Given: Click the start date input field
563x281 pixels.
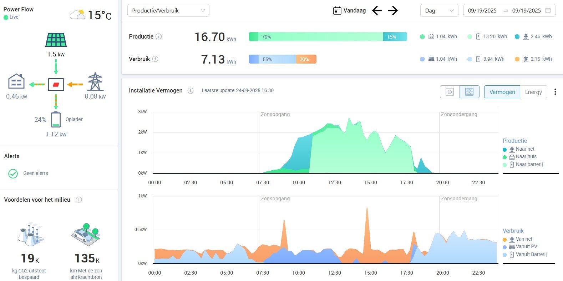Looking at the screenshot, I should click(x=482, y=11).
